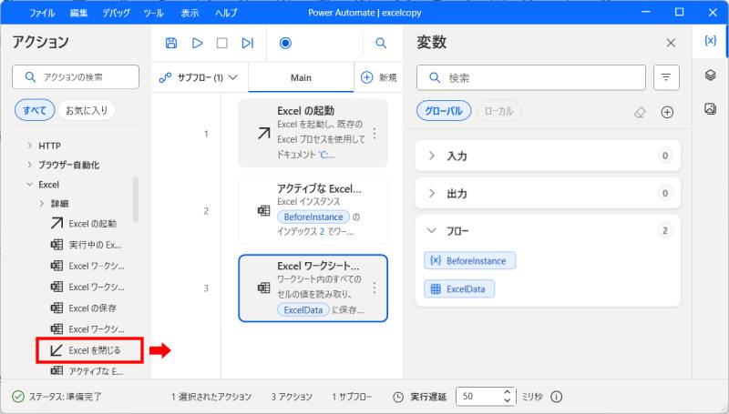Add a new variable with plus icon

pos(667,112)
